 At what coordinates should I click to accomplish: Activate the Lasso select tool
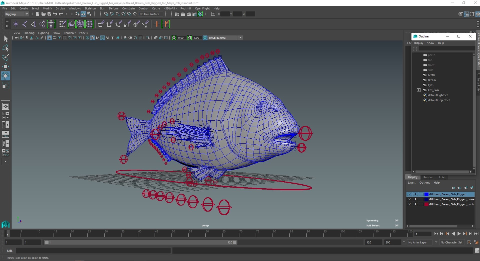click(6, 48)
